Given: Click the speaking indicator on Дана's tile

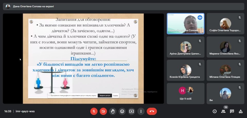Looking at the screenshot, I should [200, 17].
